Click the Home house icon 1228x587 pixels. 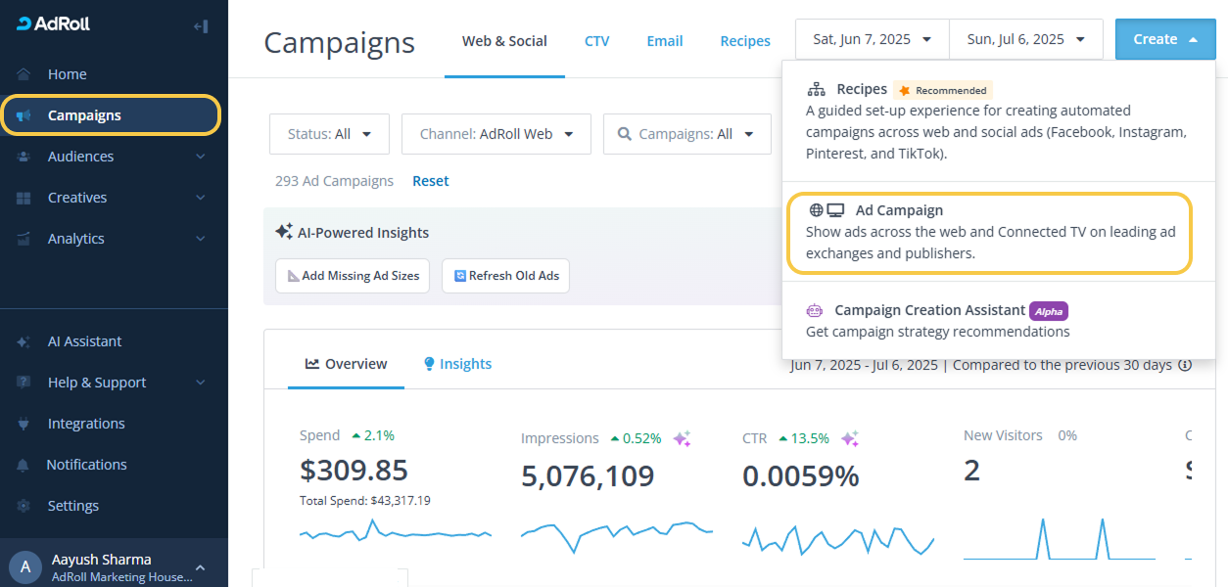coord(24,74)
